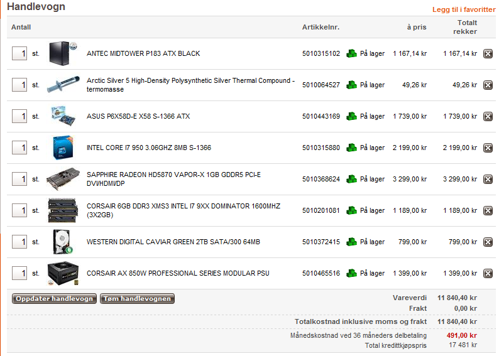The height and width of the screenshot is (356, 499).
Task: Open CORSAIR AX 850W PROFESSIONAL SERIES name
Action: [178, 273]
